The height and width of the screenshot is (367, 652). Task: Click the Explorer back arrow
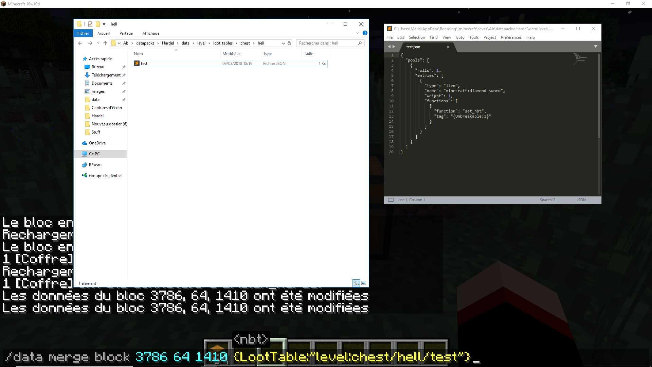tap(80, 43)
